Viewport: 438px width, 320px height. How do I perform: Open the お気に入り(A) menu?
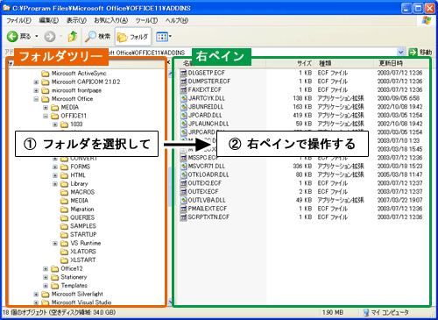[x=111, y=20]
